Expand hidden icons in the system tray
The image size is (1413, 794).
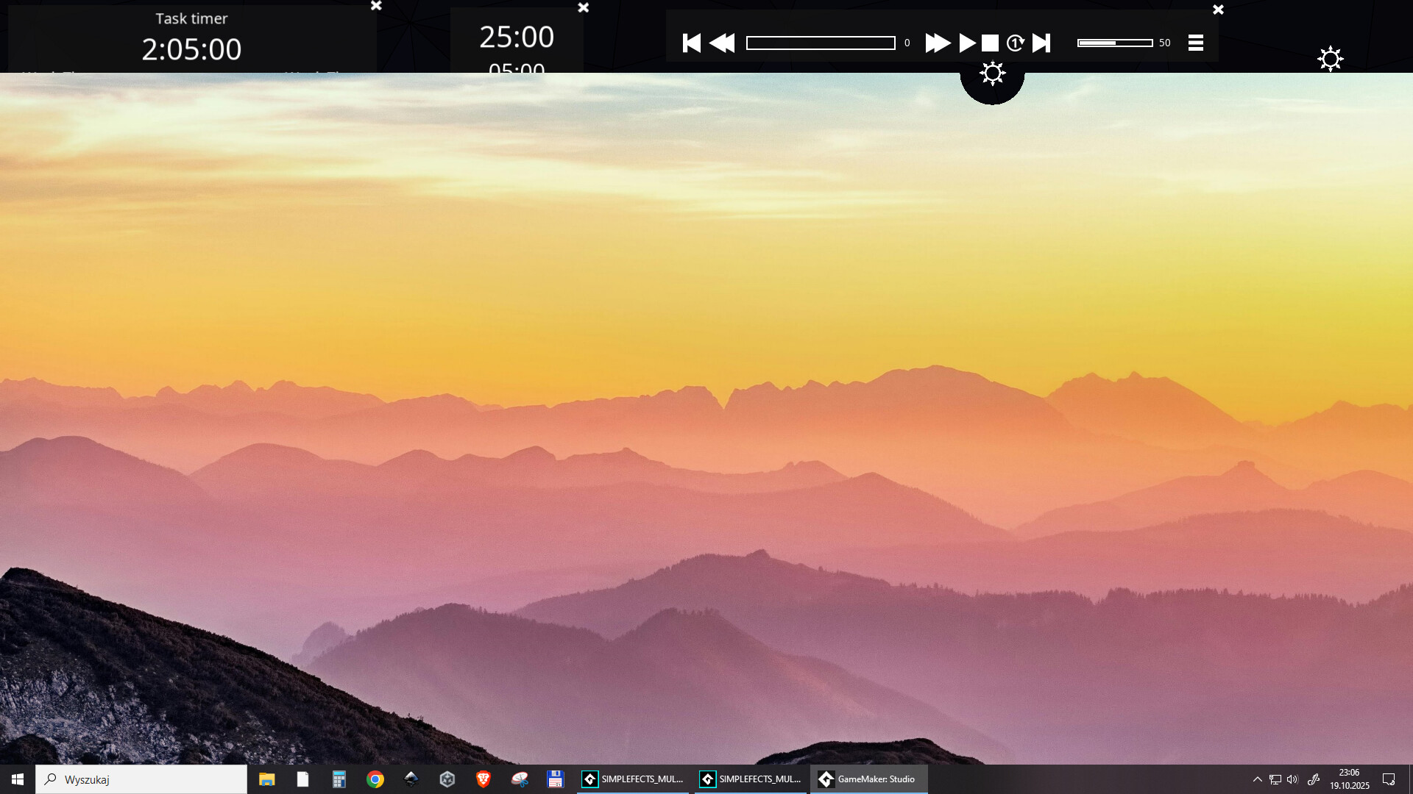1258,779
